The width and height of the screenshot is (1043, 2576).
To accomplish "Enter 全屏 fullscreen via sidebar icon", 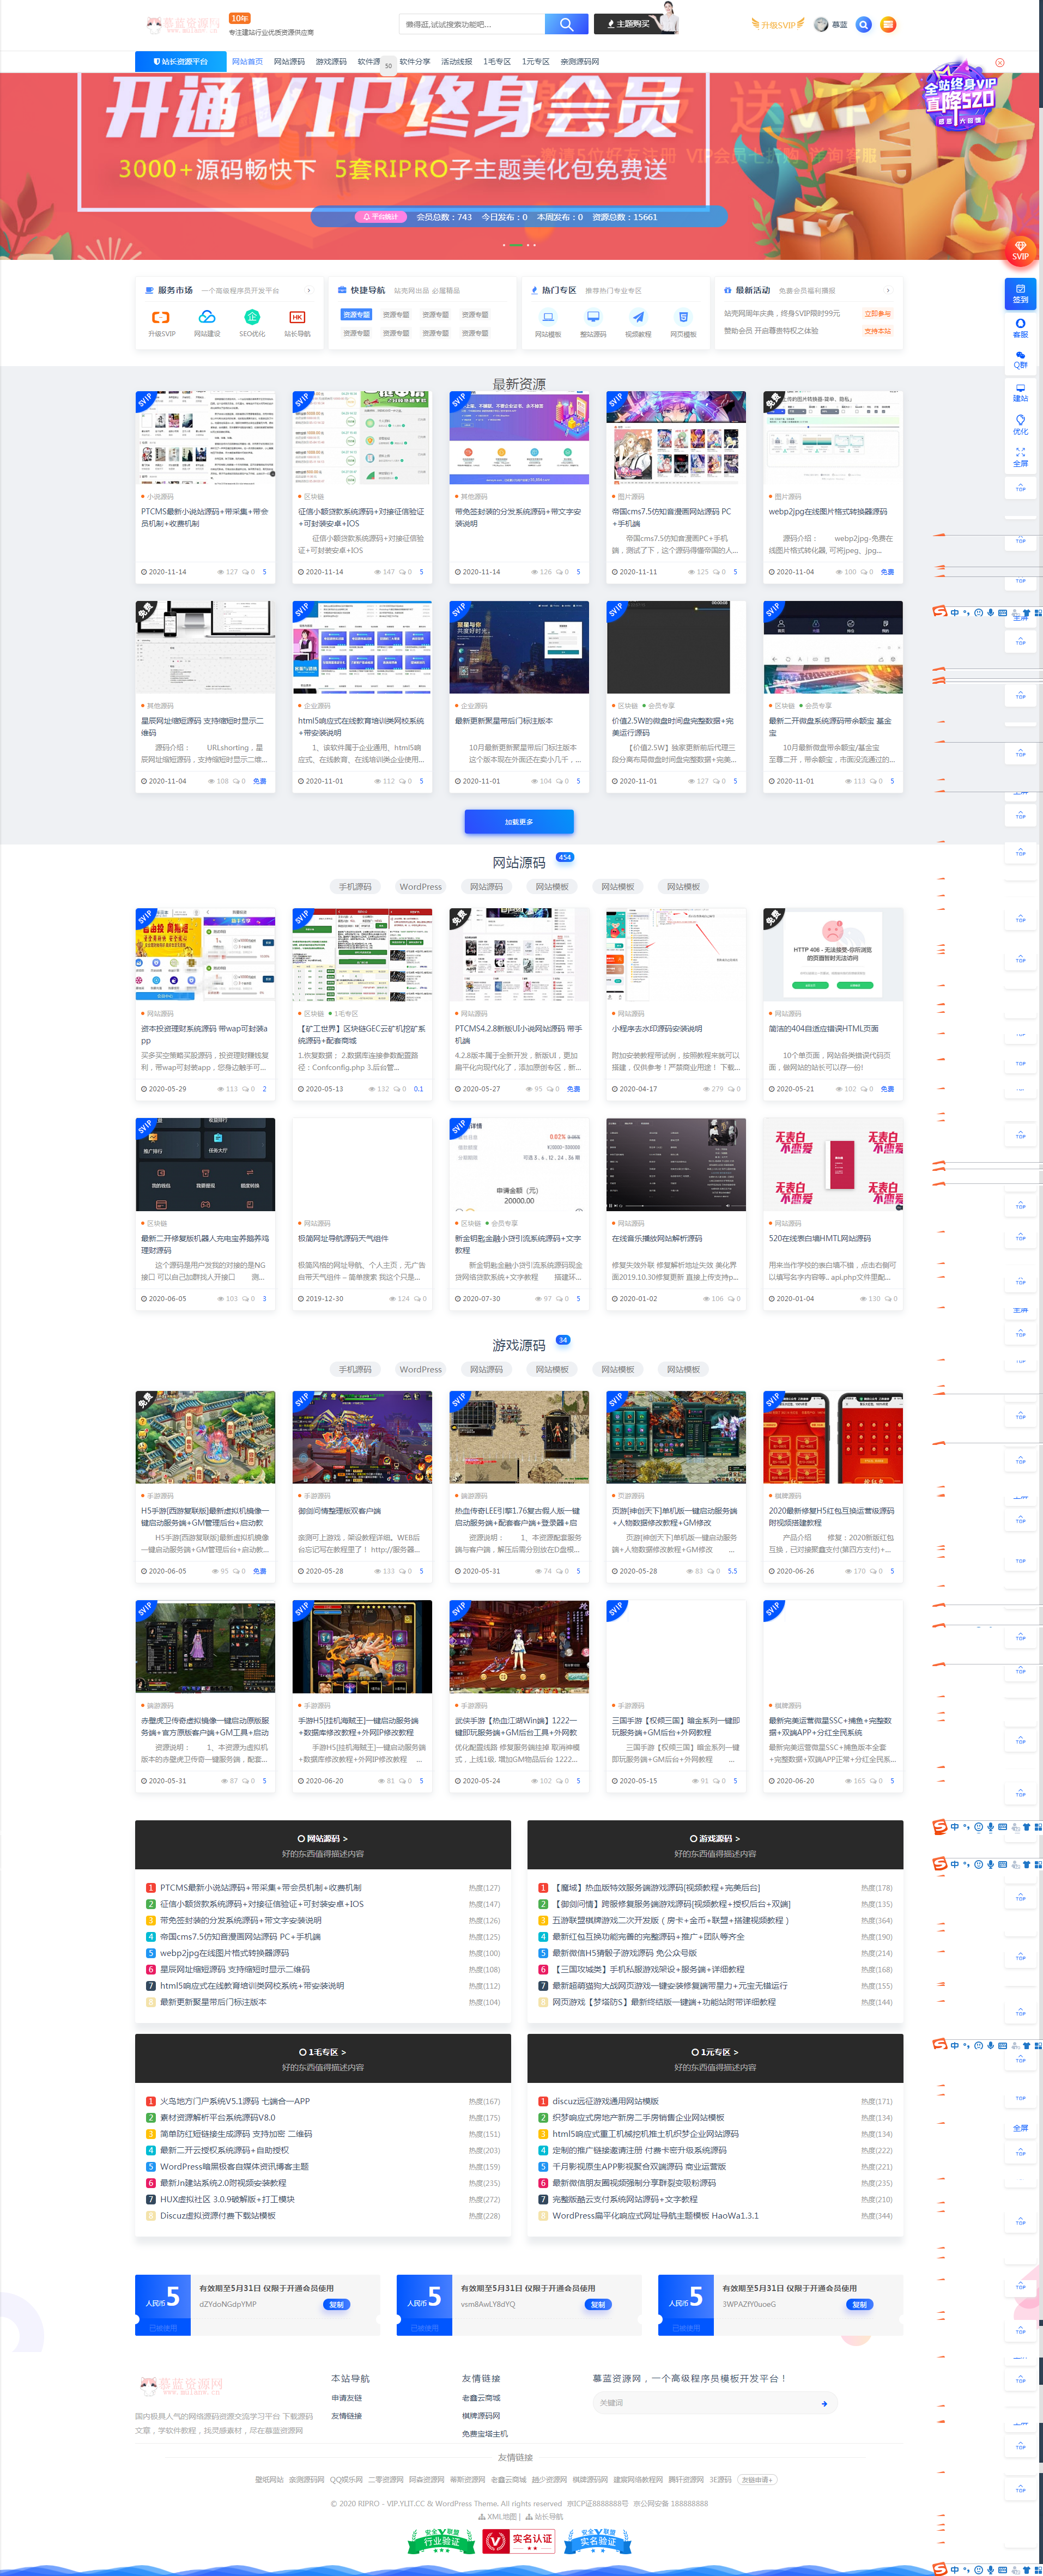I will pyautogui.click(x=1020, y=450).
